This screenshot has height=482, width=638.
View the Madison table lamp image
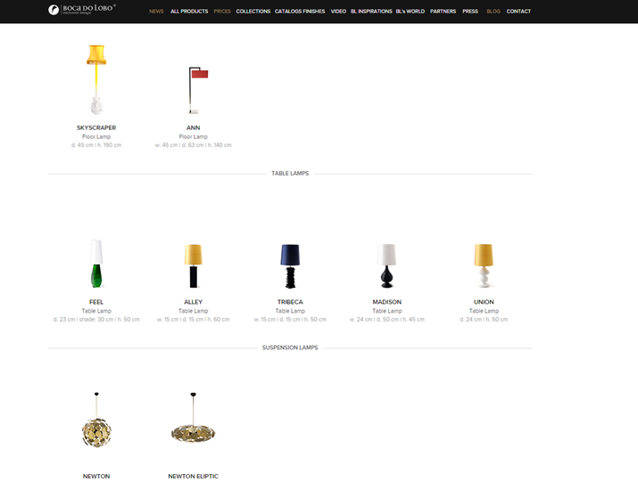point(387,266)
